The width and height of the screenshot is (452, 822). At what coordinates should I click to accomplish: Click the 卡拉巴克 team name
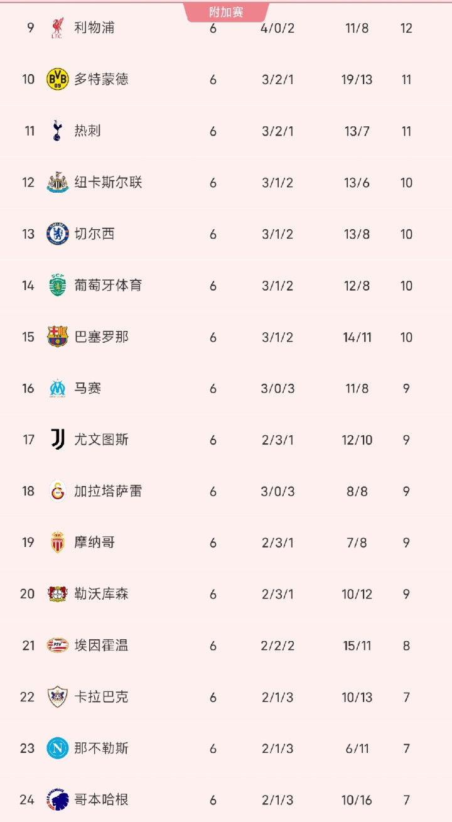pos(101,697)
